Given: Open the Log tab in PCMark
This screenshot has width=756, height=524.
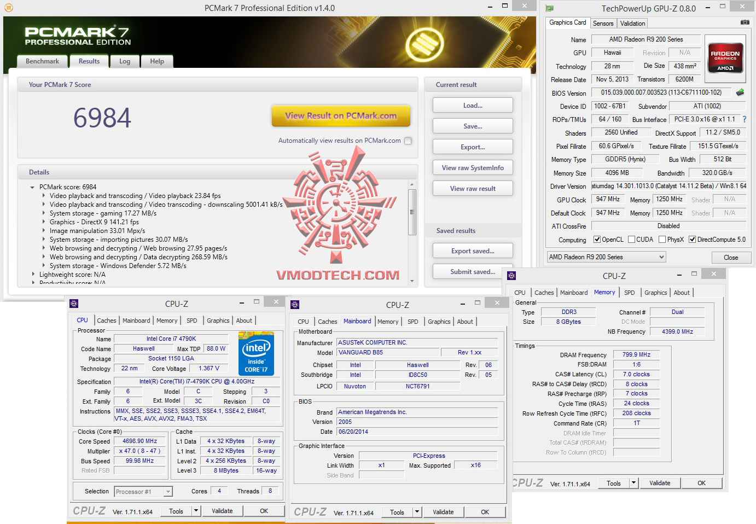Looking at the screenshot, I should pyautogui.click(x=125, y=61).
